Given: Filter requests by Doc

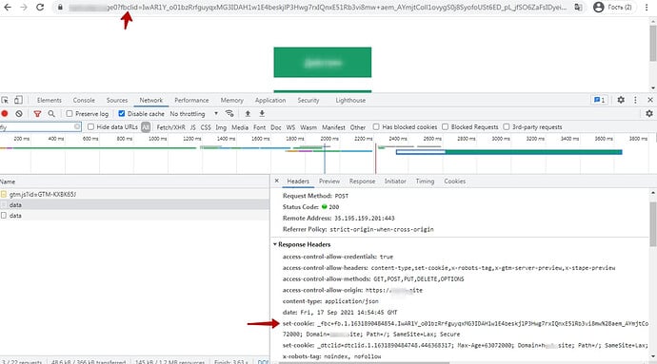Looking at the screenshot, I should click(276, 127).
